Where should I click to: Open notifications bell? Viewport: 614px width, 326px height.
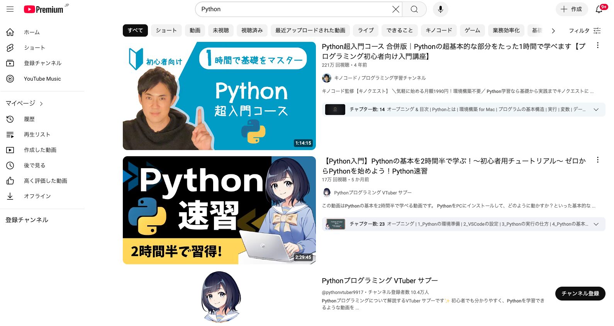pos(599,9)
